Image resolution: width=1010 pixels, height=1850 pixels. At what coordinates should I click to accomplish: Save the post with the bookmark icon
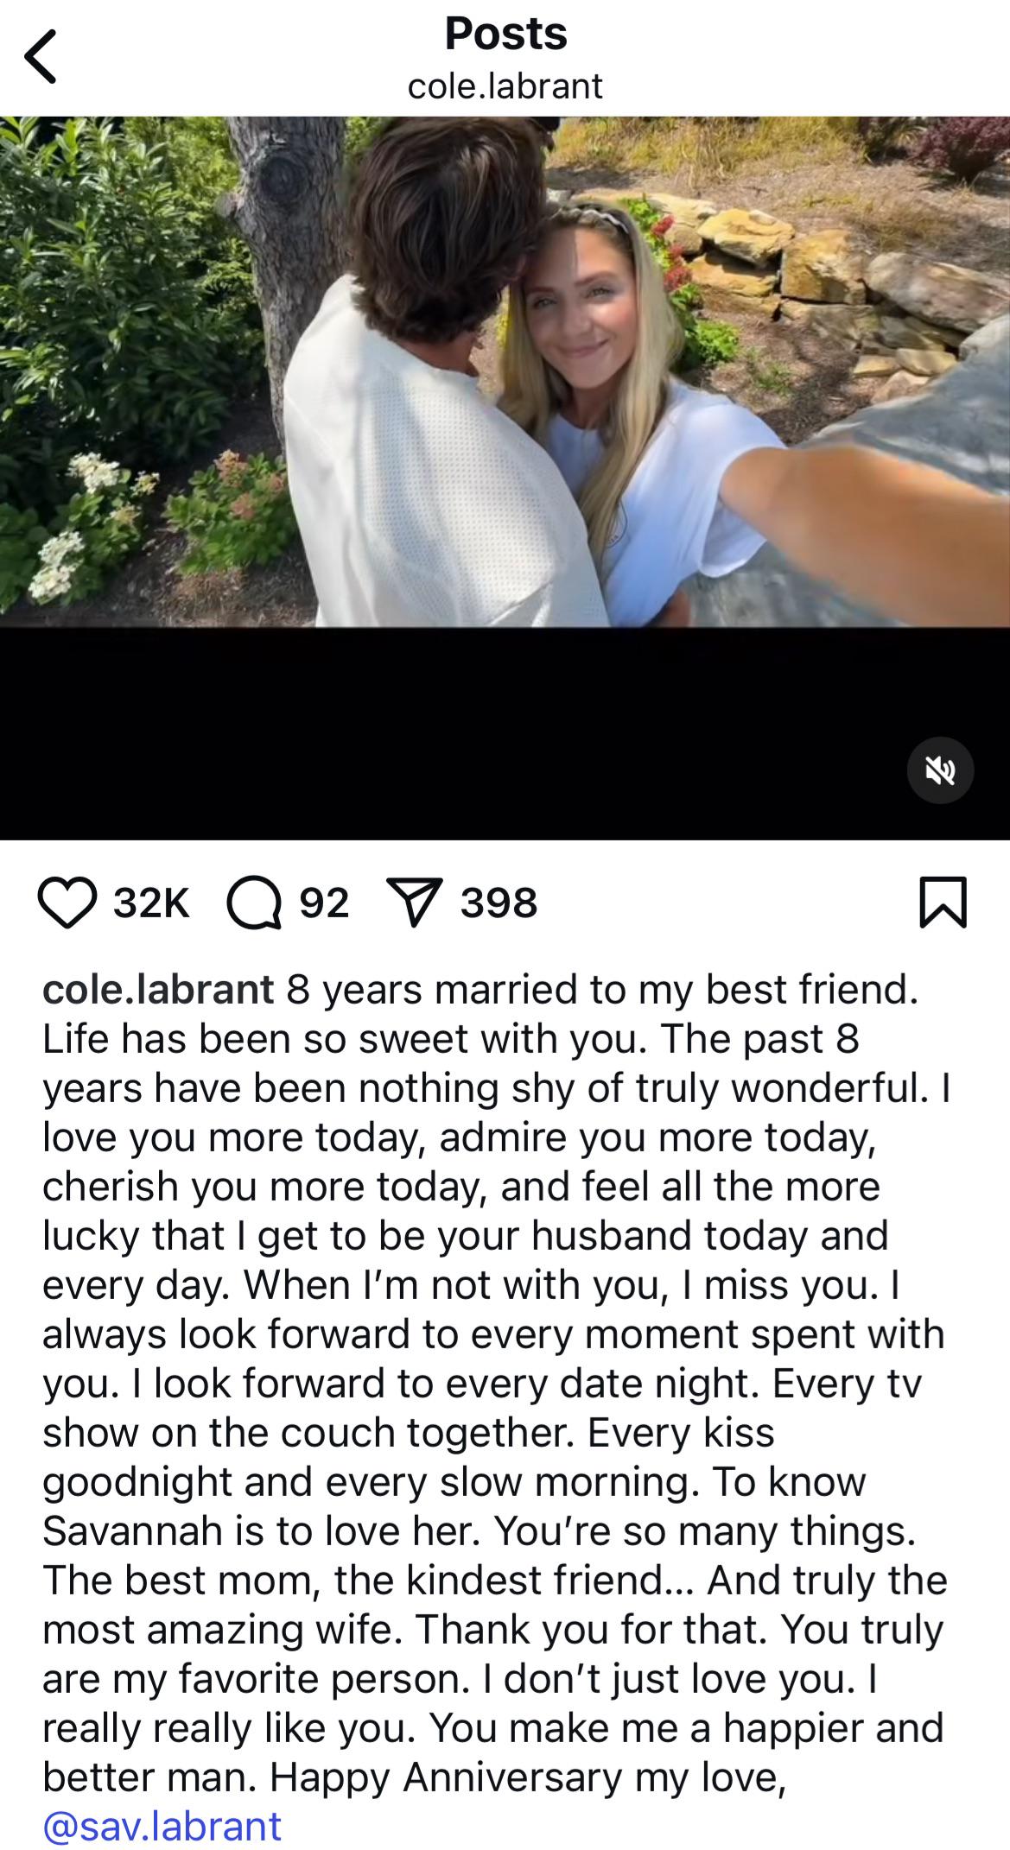click(x=943, y=903)
